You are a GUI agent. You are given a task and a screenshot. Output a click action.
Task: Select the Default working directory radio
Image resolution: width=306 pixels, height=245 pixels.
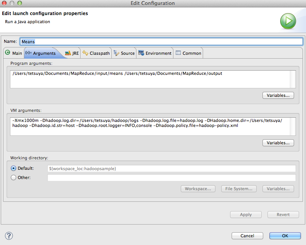pos(13,168)
